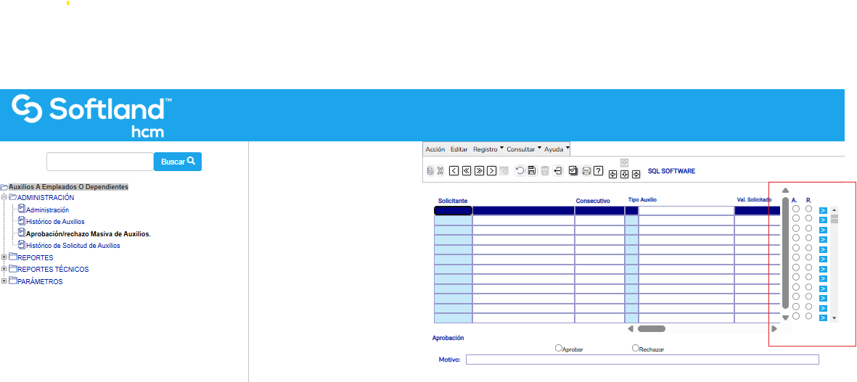Viewport: 857px width, 382px height.
Task: Open Histórico de Auxilios link
Action: click(55, 222)
